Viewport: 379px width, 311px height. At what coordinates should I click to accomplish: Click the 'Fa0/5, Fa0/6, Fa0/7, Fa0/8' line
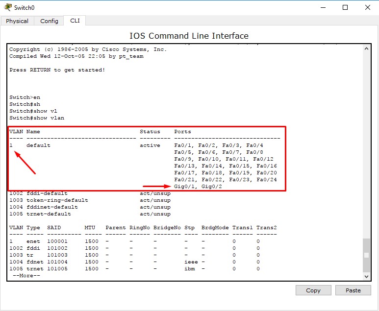tap(219, 152)
